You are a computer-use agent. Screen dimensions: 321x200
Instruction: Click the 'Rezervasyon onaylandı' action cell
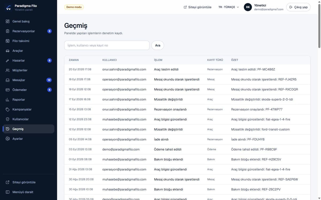pos(170,109)
